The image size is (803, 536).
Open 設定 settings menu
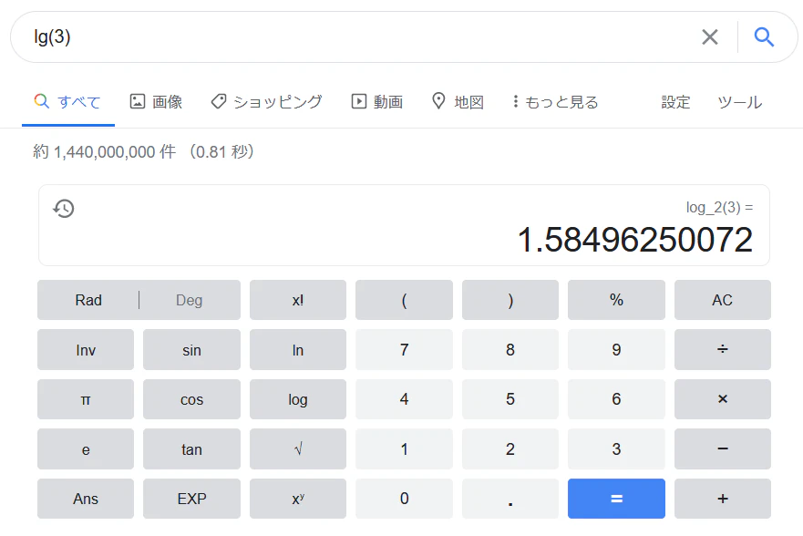[675, 102]
